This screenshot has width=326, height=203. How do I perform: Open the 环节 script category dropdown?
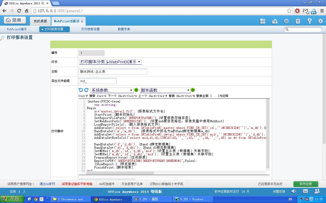(110, 62)
